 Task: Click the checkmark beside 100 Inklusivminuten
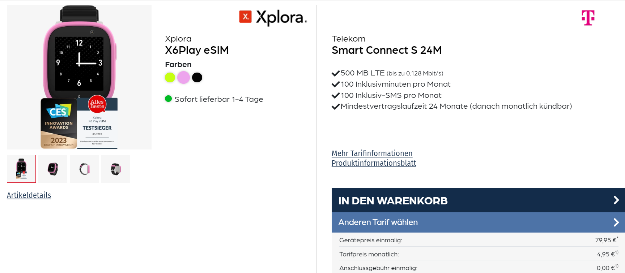336,84
